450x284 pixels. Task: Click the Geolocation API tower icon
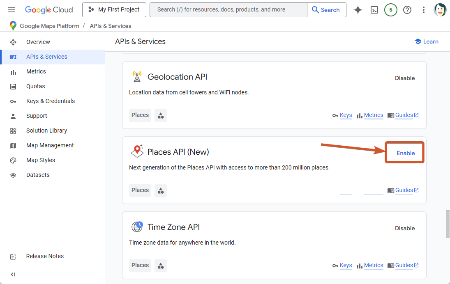(137, 76)
